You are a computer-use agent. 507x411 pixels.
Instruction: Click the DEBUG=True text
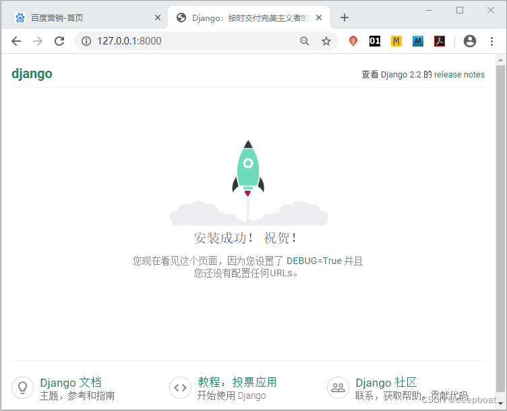(x=314, y=261)
